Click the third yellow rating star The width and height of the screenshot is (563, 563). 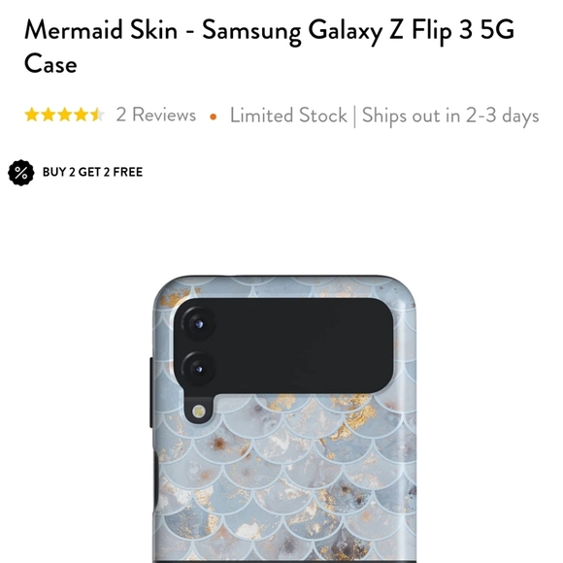tap(65, 115)
